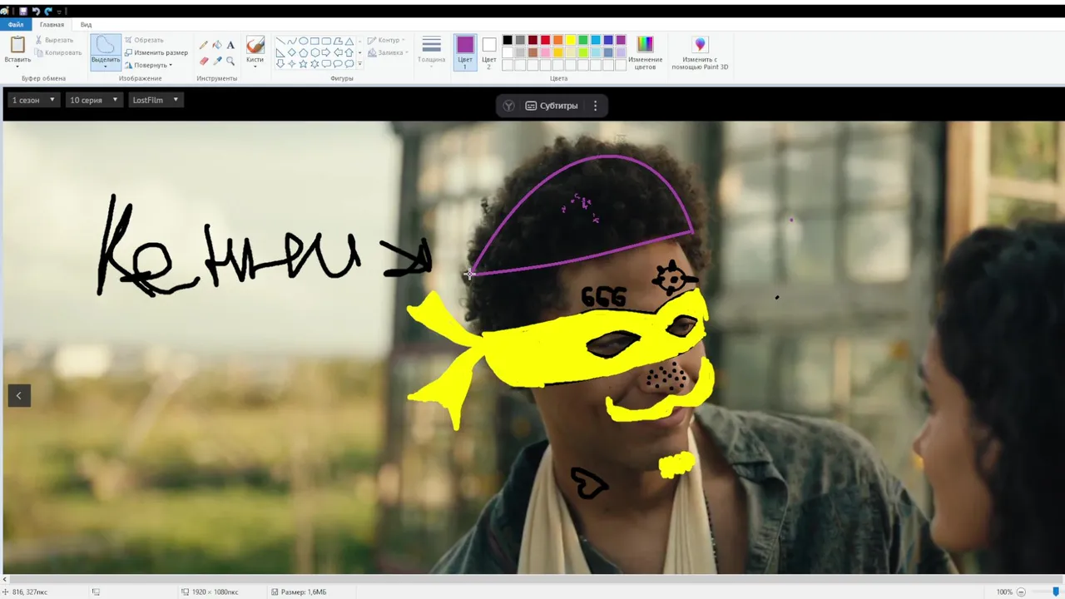
Task: Click the Вставить clipboard icon
Action: click(x=17, y=44)
